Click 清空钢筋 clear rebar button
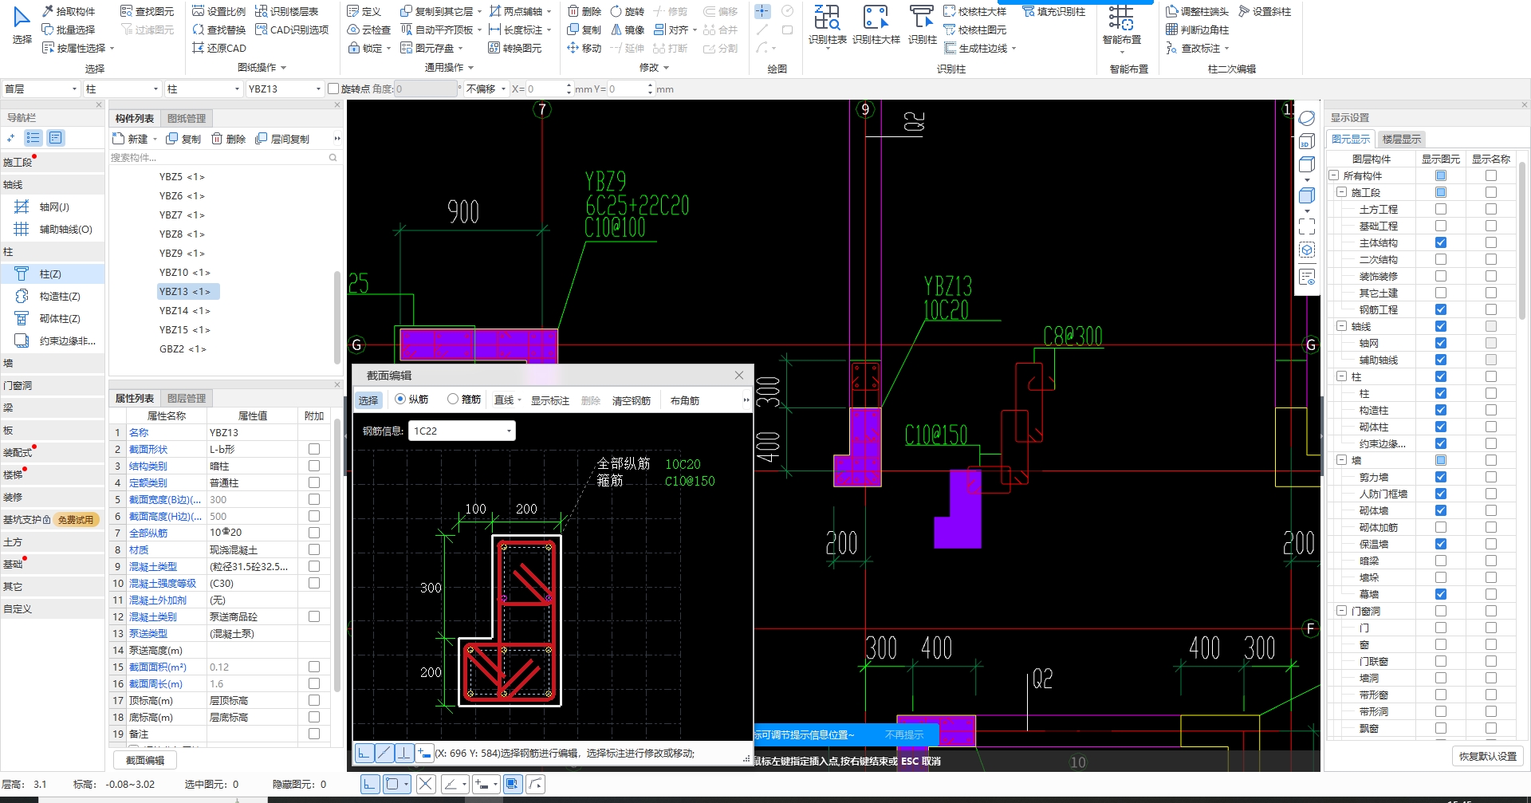The height and width of the screenshot is (803, 1531). click(x=632, y=400)
